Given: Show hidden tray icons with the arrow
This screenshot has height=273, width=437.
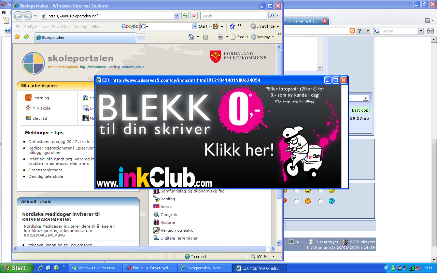Looking at the screenshot, I should tap(387, 268).
